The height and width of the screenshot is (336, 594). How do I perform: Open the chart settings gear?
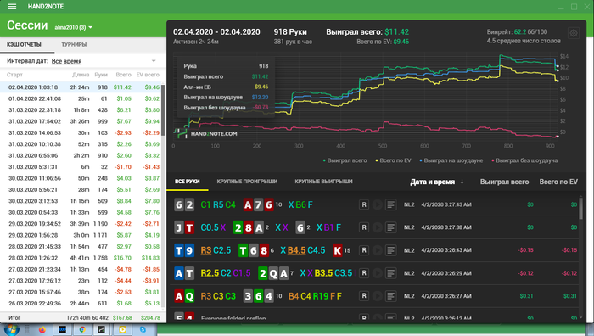click(x=574, y=33)
